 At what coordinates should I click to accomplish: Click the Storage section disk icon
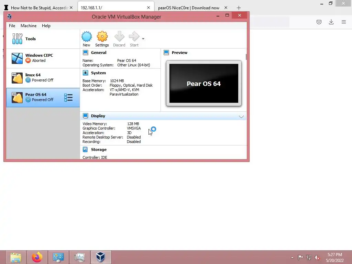coord(85,150)
